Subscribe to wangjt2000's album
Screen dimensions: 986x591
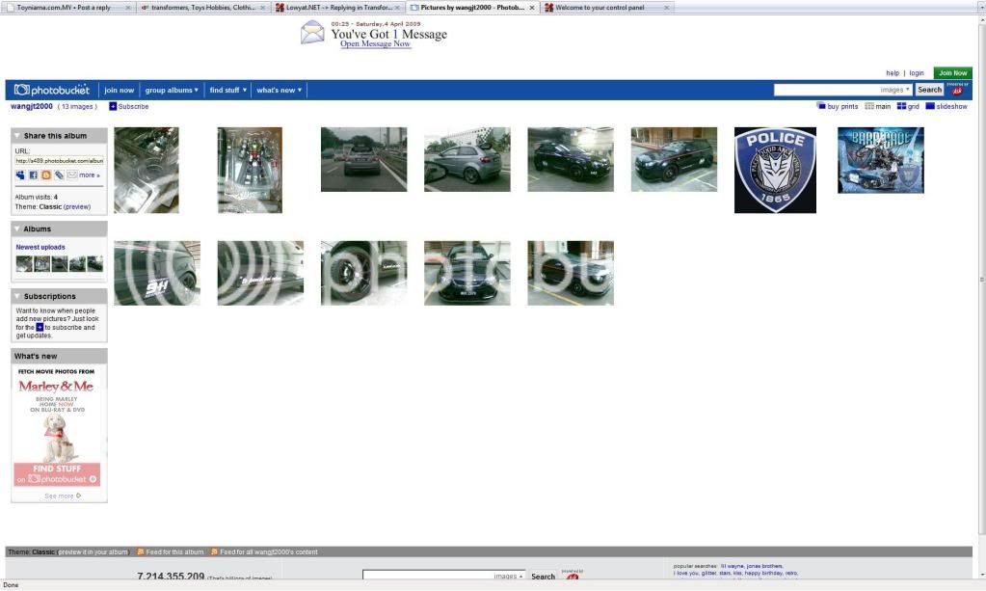point(133,106)
